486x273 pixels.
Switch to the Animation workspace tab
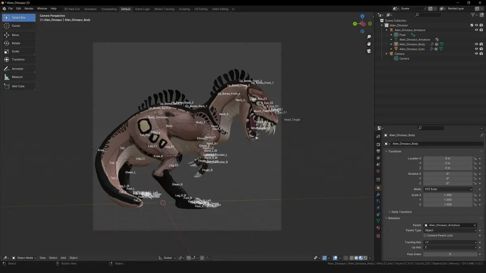click(90, 9)
